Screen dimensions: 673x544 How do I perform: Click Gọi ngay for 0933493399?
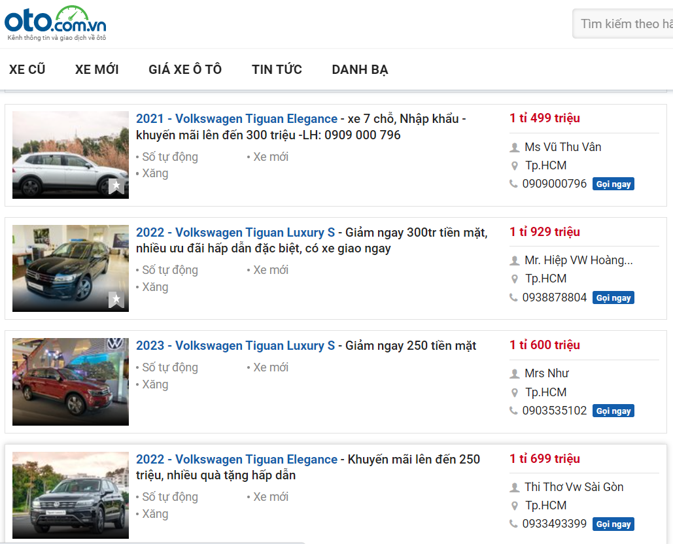613,524
